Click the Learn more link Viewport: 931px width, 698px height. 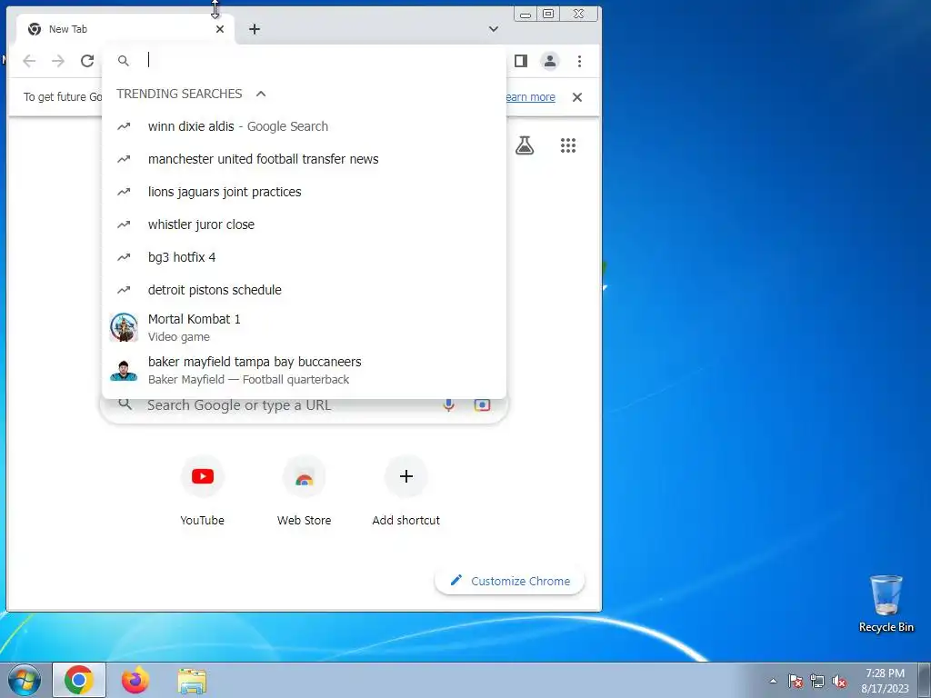[x=530, y=97]
